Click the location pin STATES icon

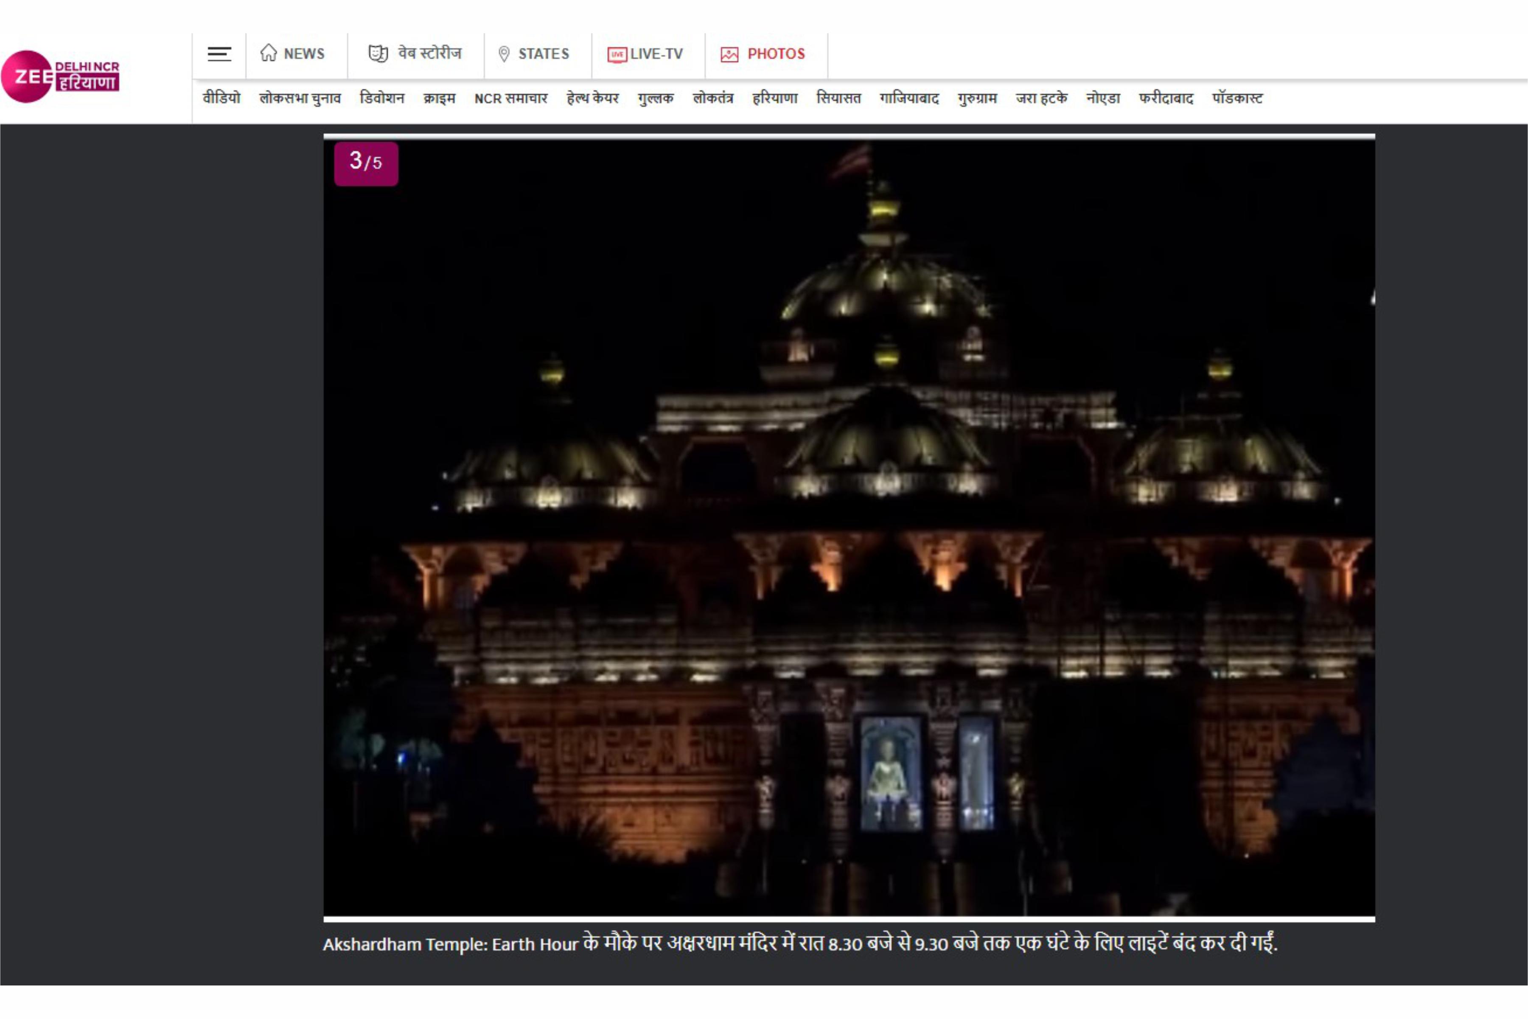[504, 54]
